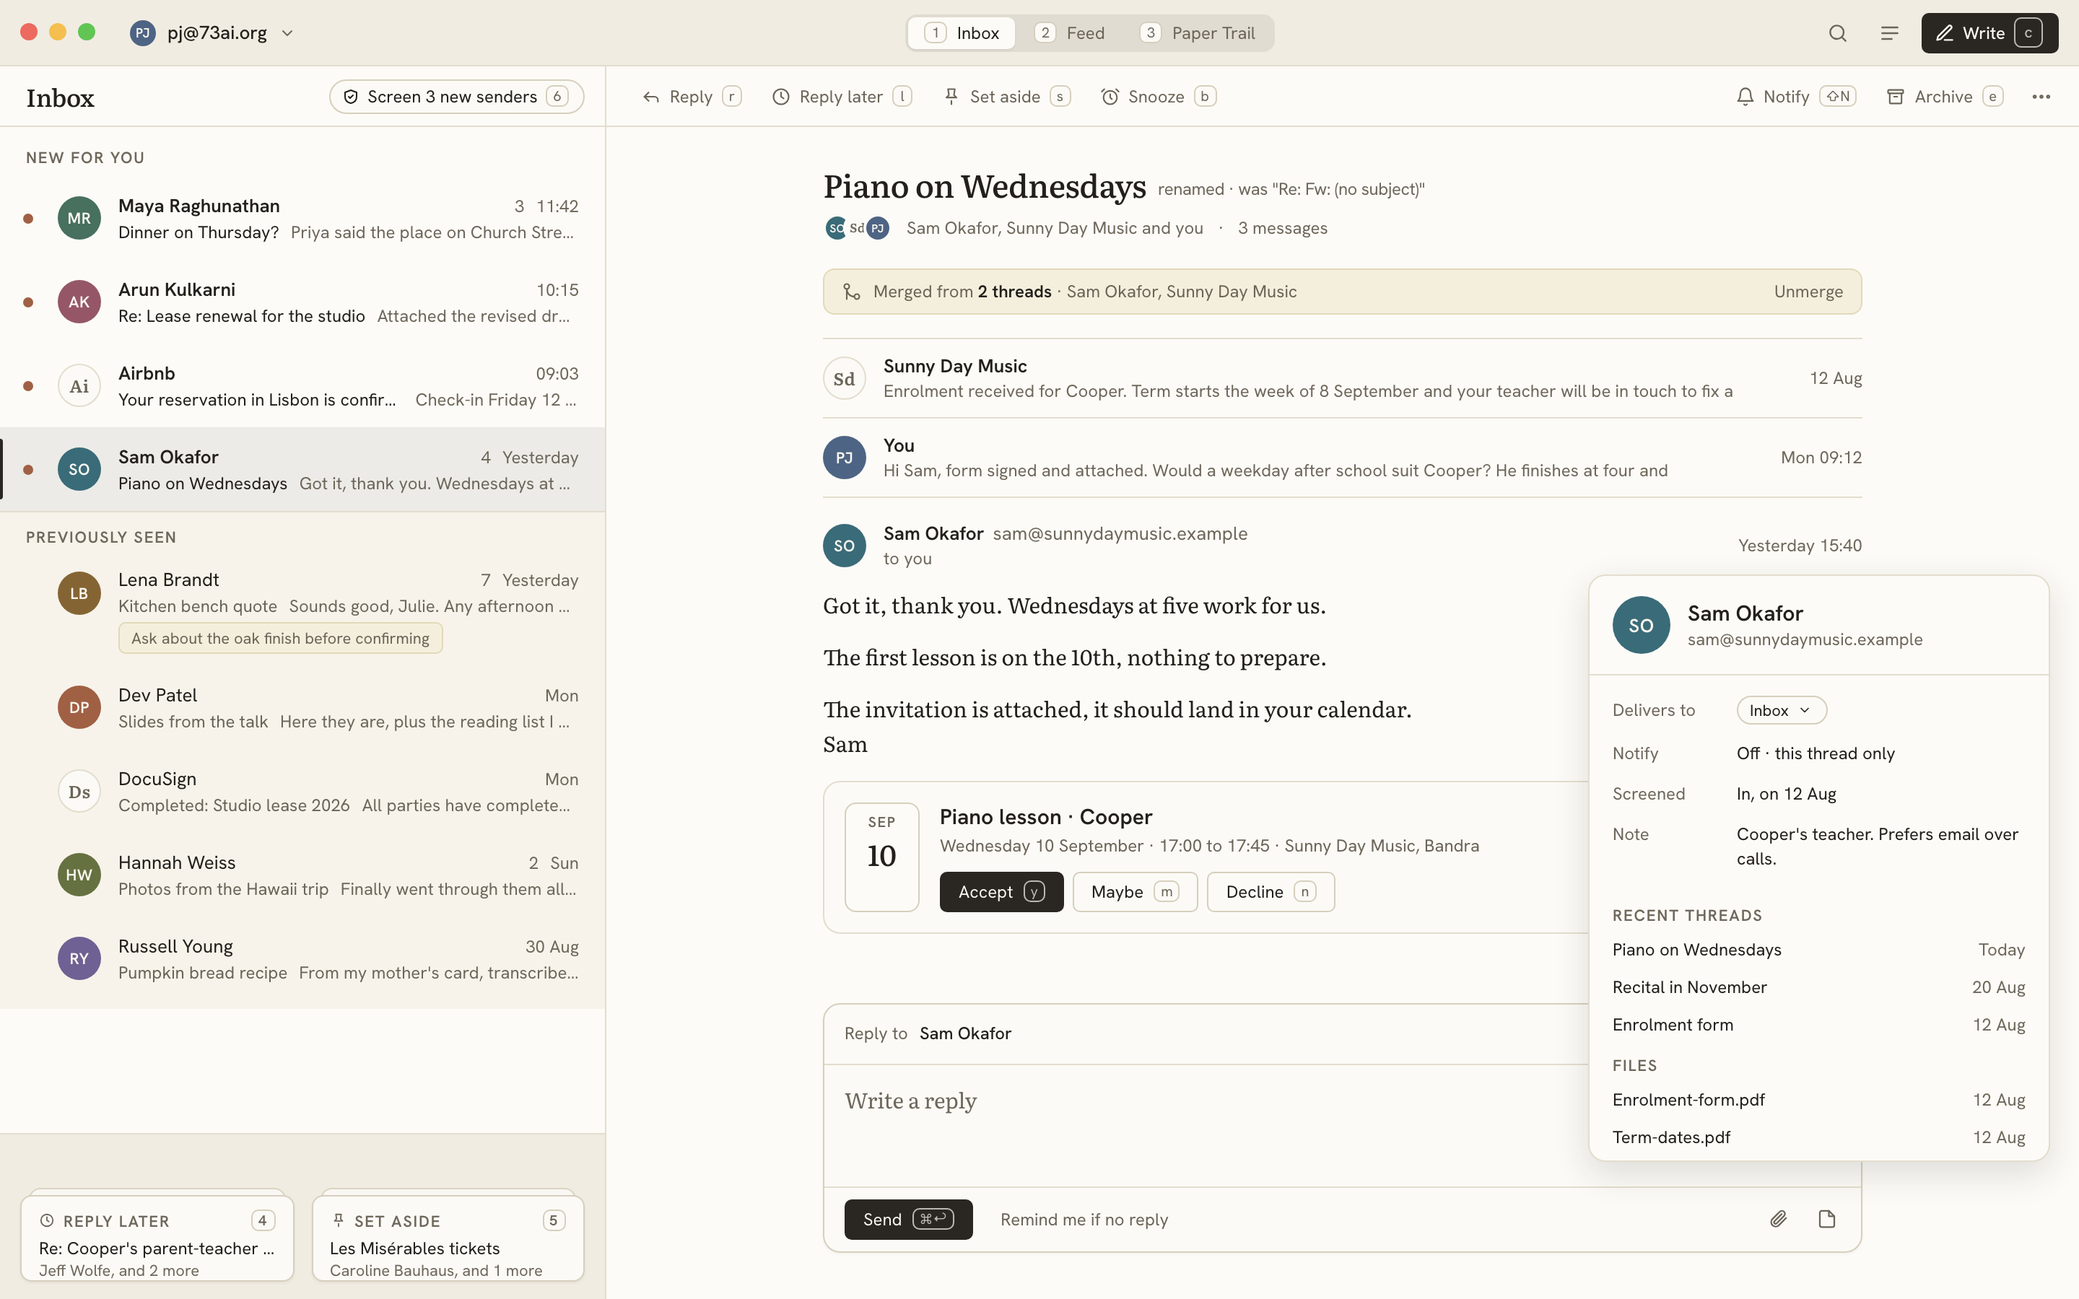Image resolution: width=2079 pixels, height=1299 pixels.
Task: Open Dev Patel's Slides from the talk
Action: pos(302,708)
